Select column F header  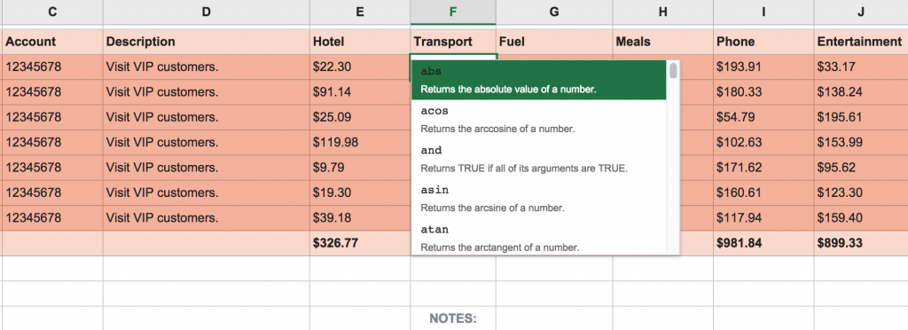[453, 12]
